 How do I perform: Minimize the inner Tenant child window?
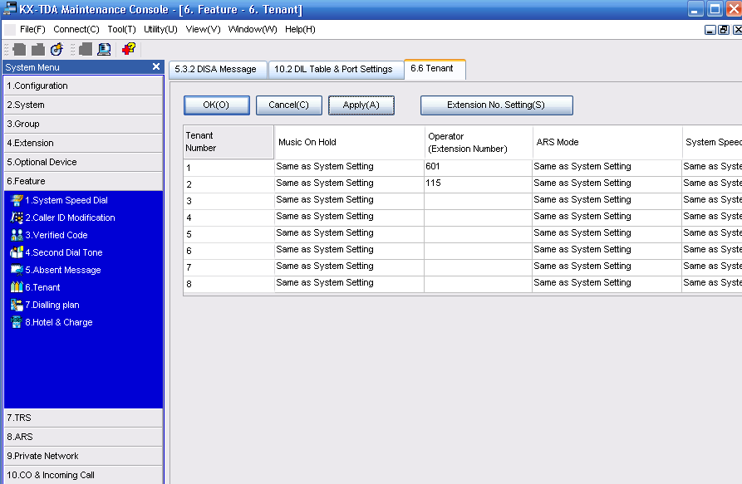710,30
